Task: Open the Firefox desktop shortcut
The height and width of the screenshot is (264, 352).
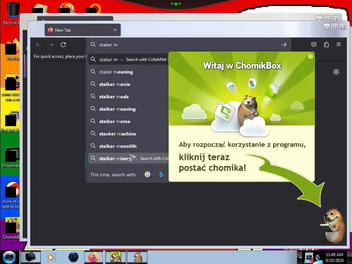Action: tap(12, 50)
